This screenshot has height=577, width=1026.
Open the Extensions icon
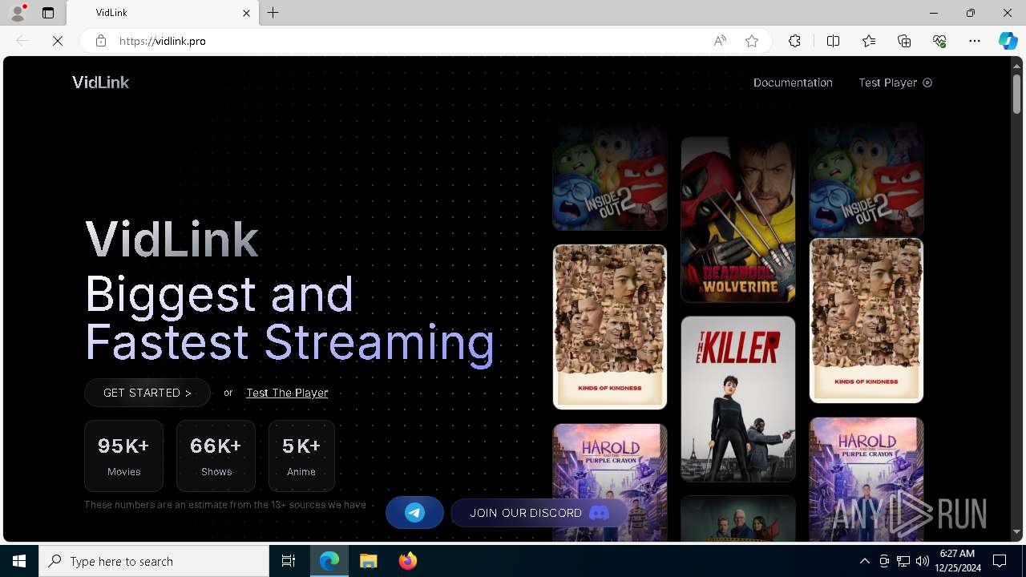[x=794, y=41]
